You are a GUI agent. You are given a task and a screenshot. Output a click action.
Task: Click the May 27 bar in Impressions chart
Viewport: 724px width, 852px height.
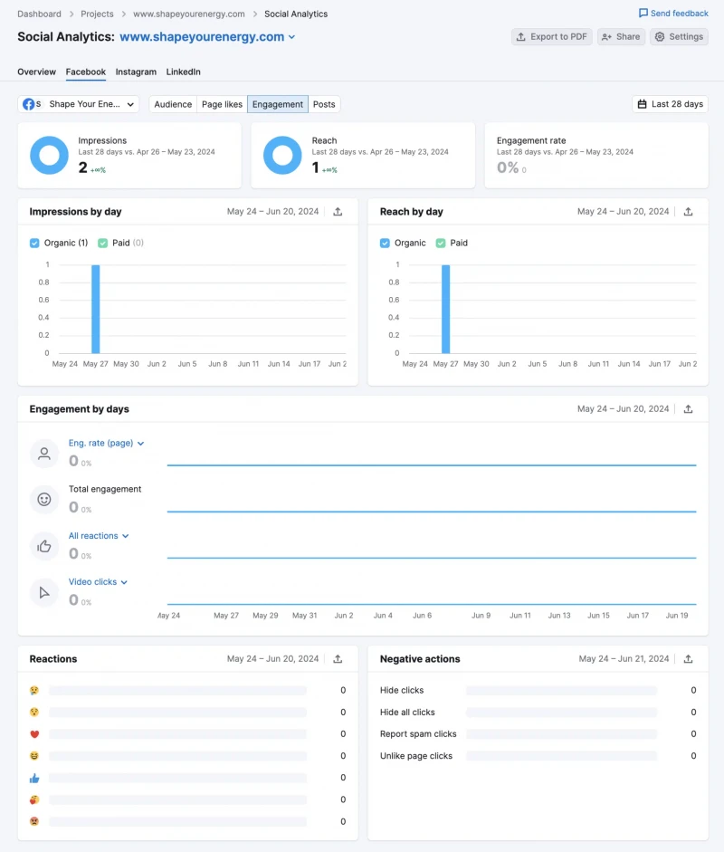[96, 309]
